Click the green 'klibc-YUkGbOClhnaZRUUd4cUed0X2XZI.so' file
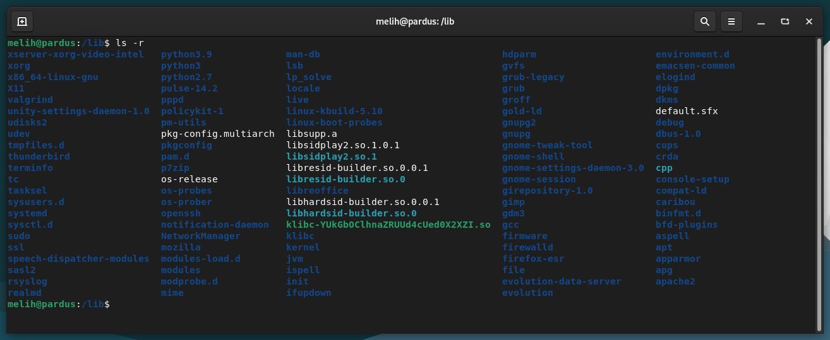Image resolution: width=830 pixels, height=340 pixels. coord(388,225)
